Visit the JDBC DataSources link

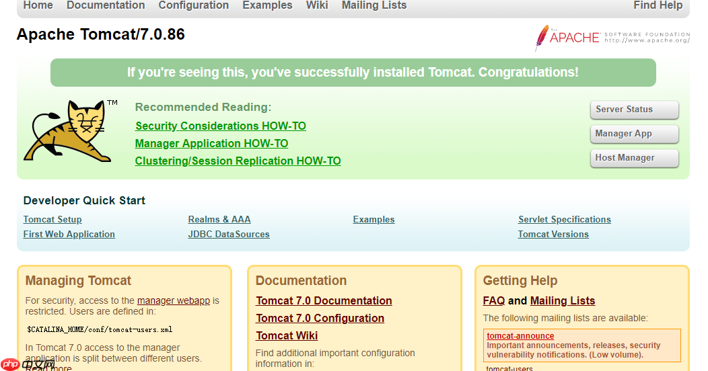click(x=229, y=235)
